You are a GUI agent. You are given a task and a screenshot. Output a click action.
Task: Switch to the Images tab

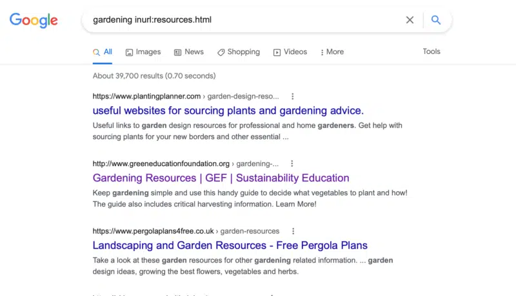tap(143, 52)
